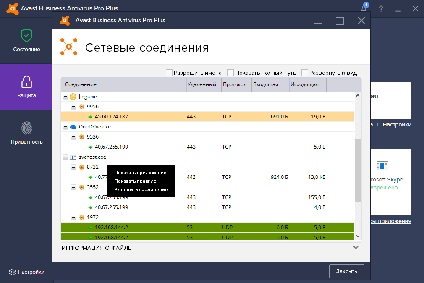Click the gear icon of process 8732
Screen dimensions: 424x283
(82, 167)
